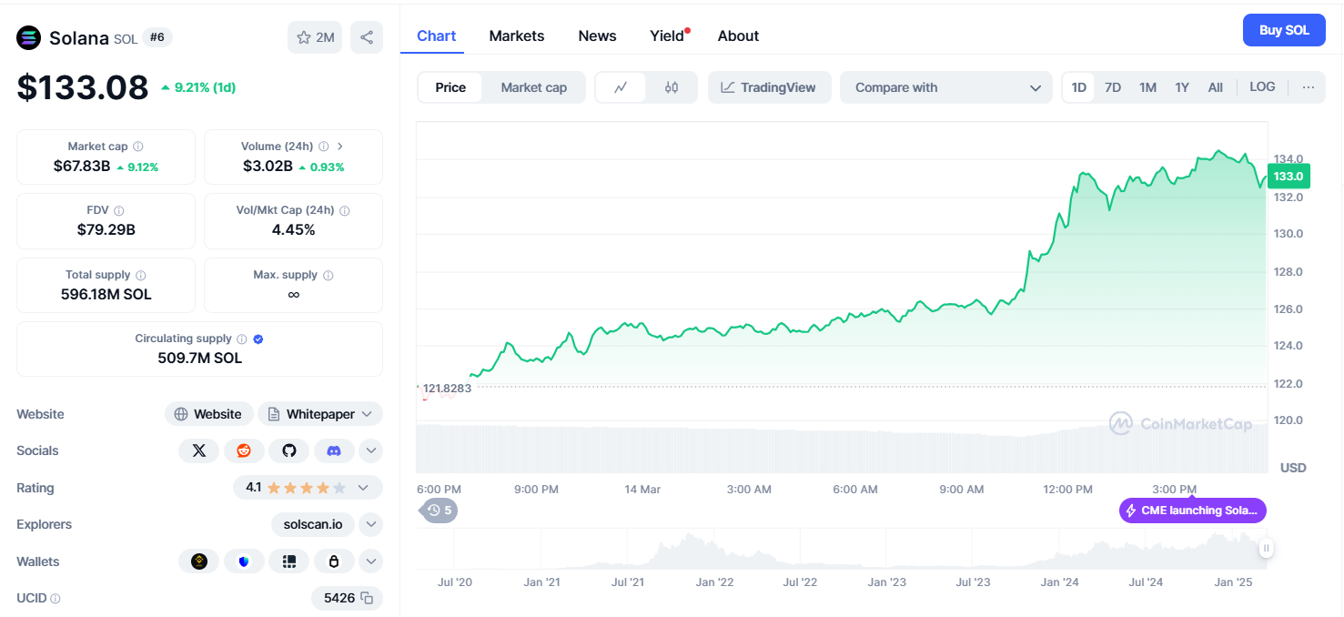
Task: Open the Solana Website link
Action: (208, 414)
